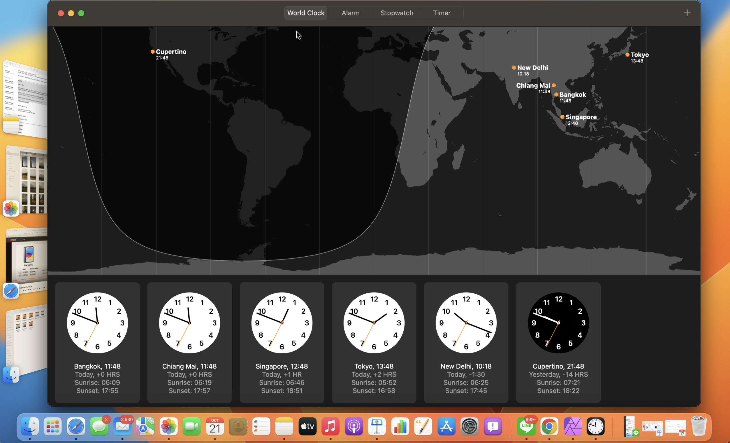Switch to the Alarm tab
The image size is (730, 443).
tap(350, 13)
